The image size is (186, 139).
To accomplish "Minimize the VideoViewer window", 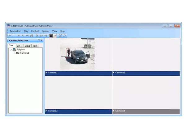I will pyautogui.click(x=165, y=26).
